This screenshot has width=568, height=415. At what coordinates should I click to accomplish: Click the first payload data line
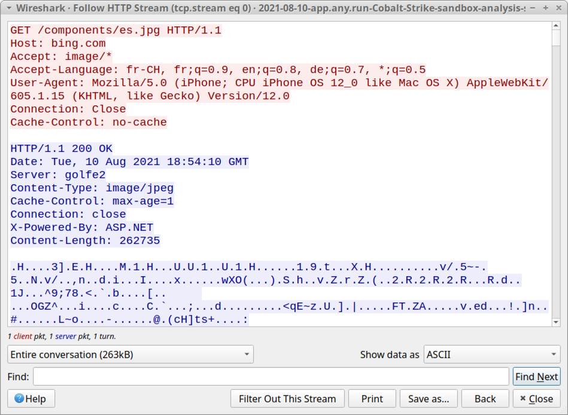pyautogui.click(x=248, y=267)
